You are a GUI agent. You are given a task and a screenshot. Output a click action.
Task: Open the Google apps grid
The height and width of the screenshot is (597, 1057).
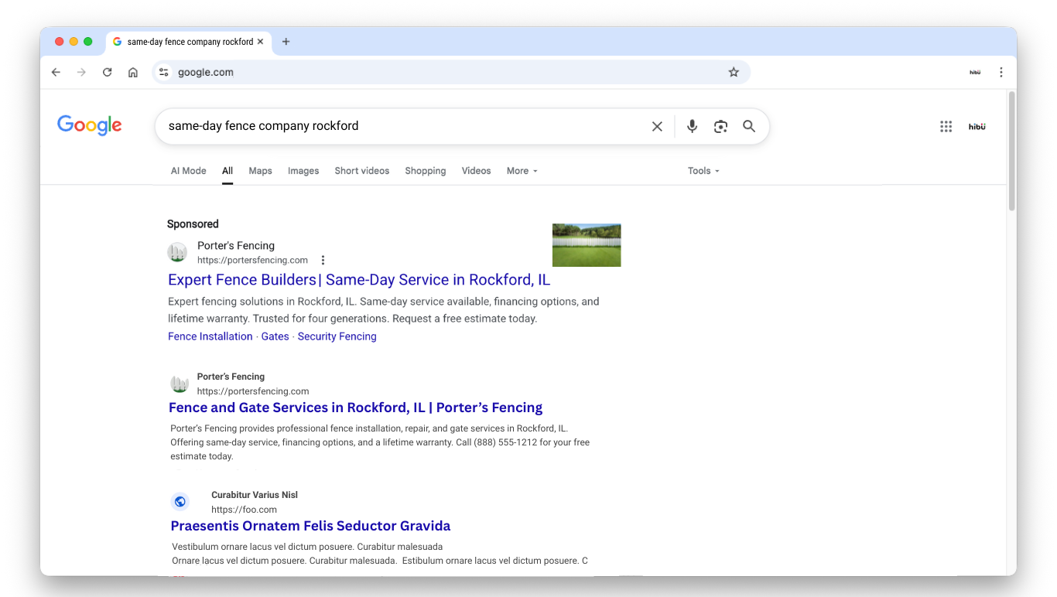(x=946, y=127)
